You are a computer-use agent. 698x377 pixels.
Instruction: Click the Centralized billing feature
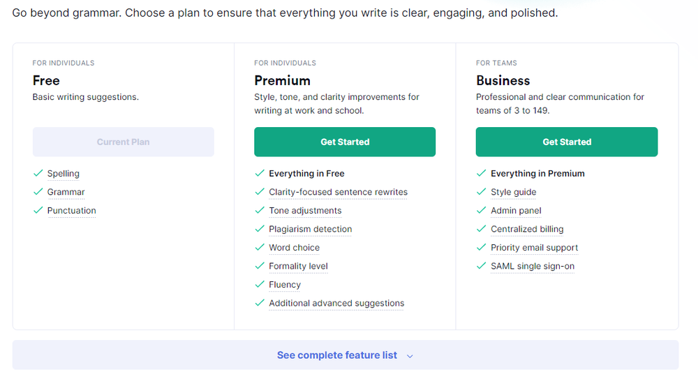(527, 229)
